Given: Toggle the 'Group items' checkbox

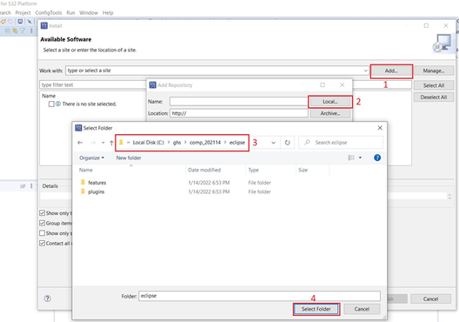Looking at the screenshot, I should click(42, 224).
